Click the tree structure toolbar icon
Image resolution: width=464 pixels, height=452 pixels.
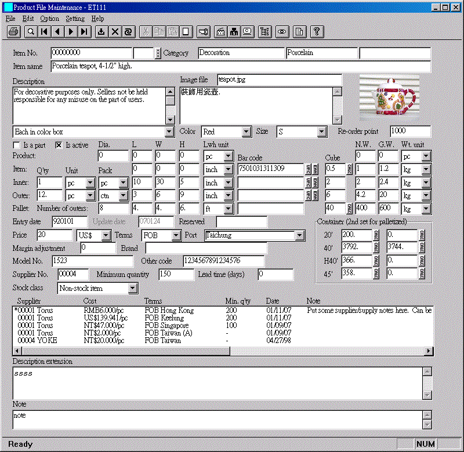[x=265, y=32]
